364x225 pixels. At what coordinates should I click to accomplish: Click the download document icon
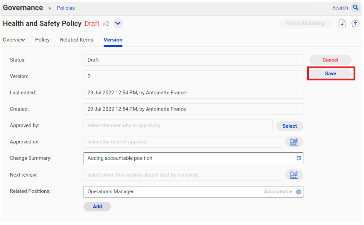[342, 24]
